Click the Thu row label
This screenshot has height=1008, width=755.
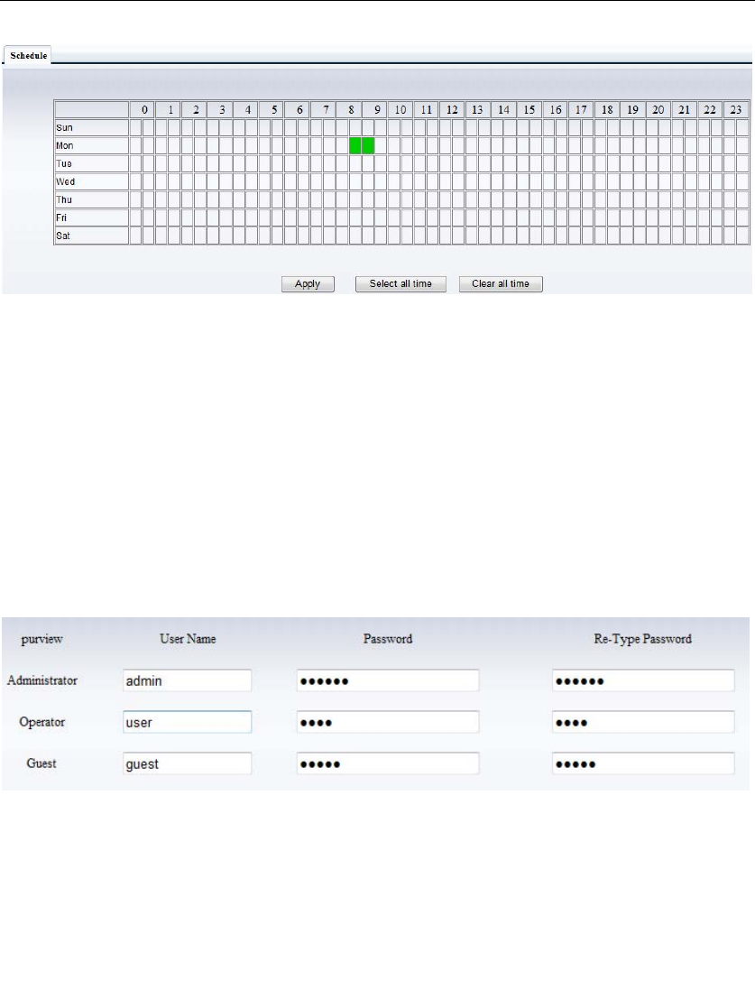point(64,200)
